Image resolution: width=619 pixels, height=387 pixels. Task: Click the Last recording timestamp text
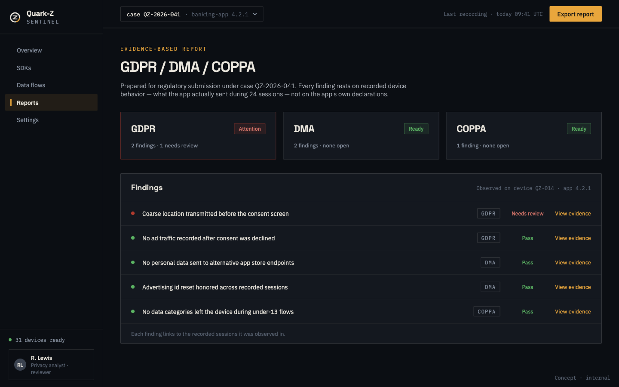493,14
